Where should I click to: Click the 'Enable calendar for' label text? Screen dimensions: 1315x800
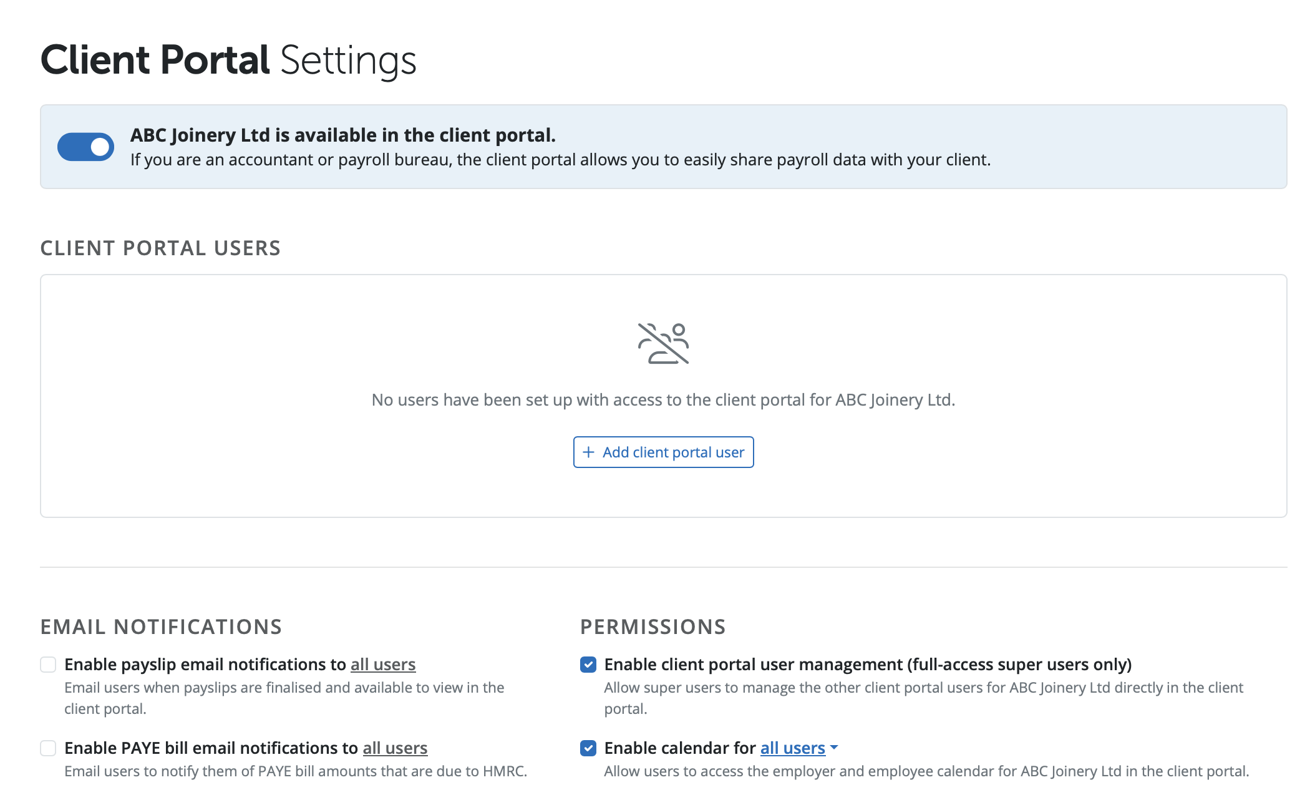680,748
